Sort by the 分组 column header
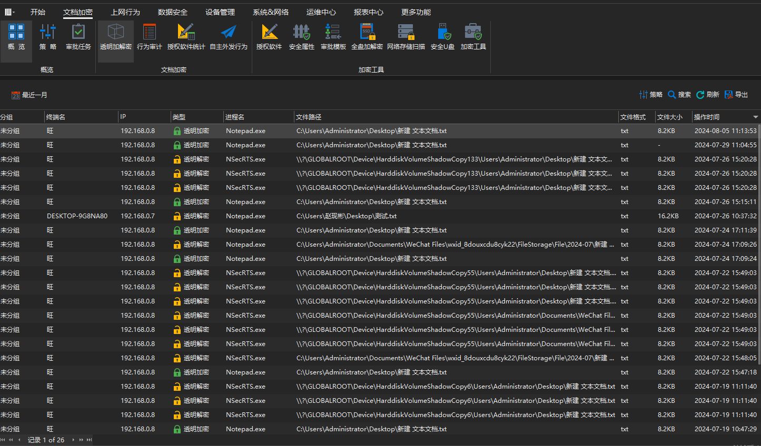 pyautogui.click(x=22, y=117)
